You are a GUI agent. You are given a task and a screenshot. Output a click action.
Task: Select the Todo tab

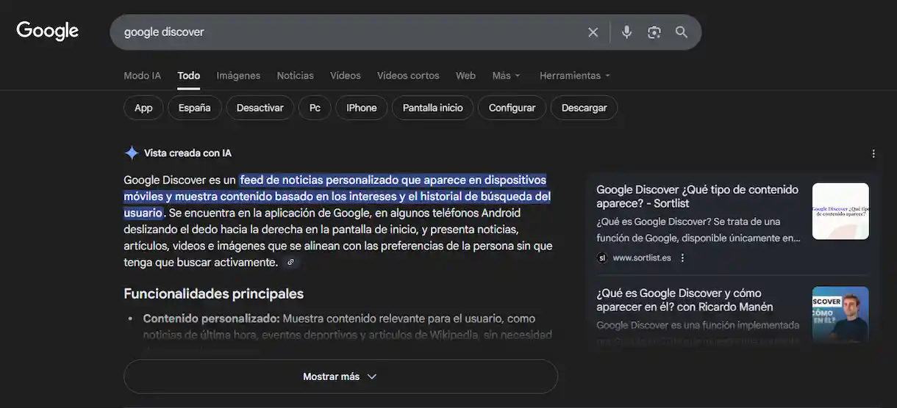pos(189,76)
